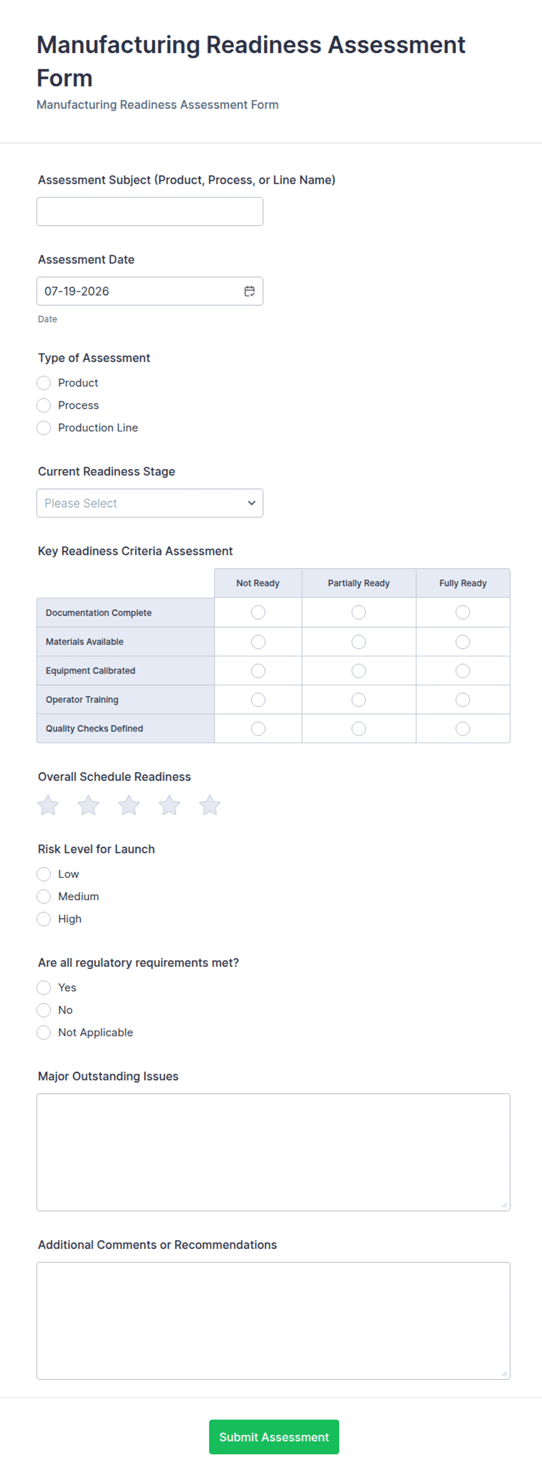Set Materials Available to Not Ready
The width and height of the screenshot is (542, 1483).
258,642
